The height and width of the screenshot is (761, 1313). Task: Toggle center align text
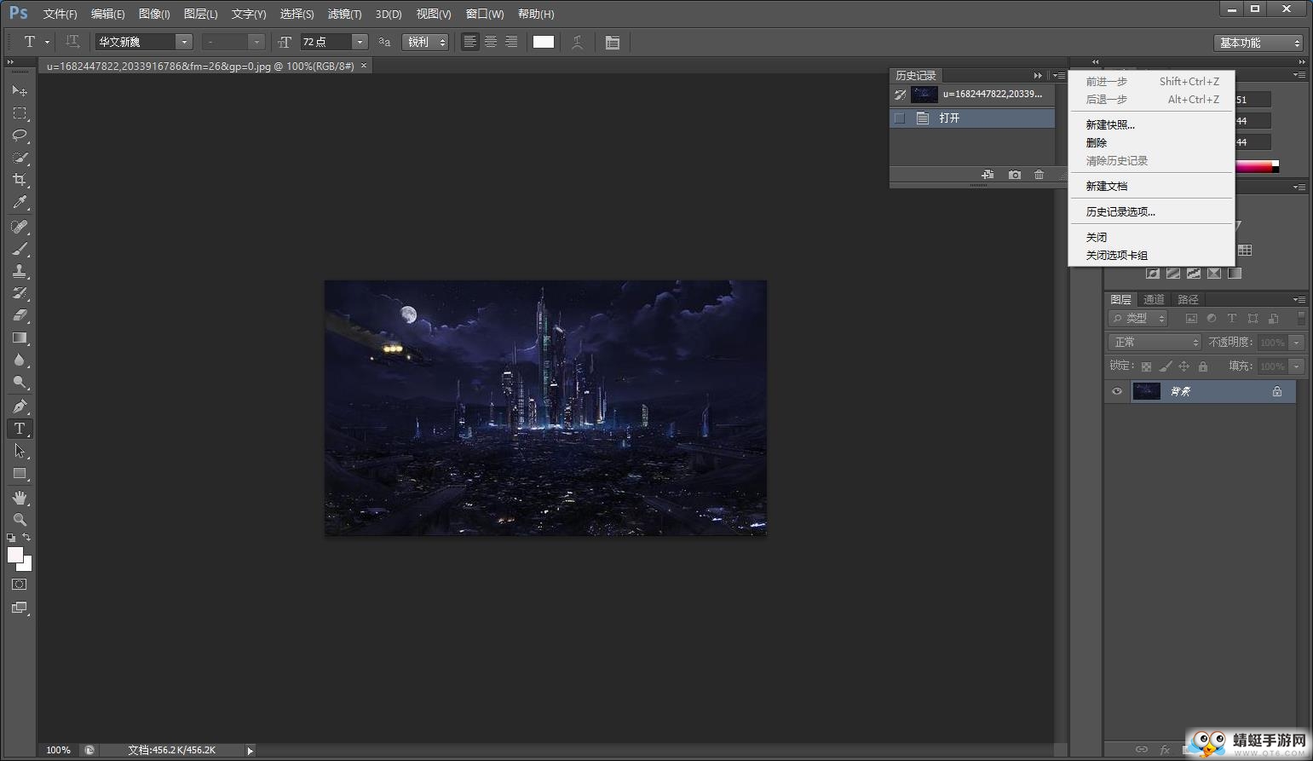(x=491, y=42)
